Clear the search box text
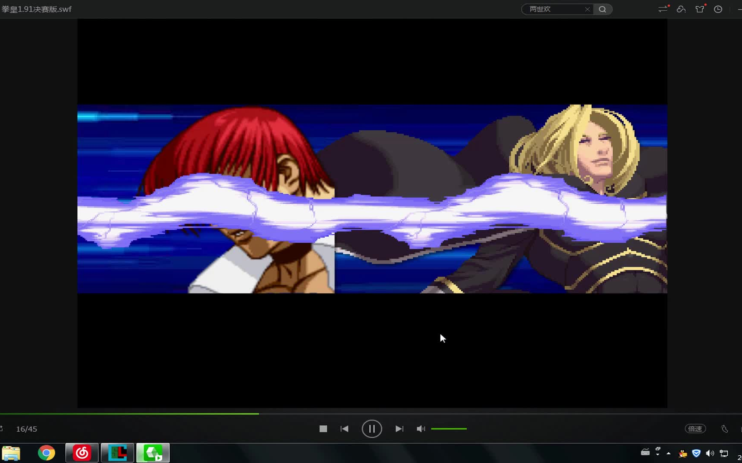742x463 pixels. (587, 9)
